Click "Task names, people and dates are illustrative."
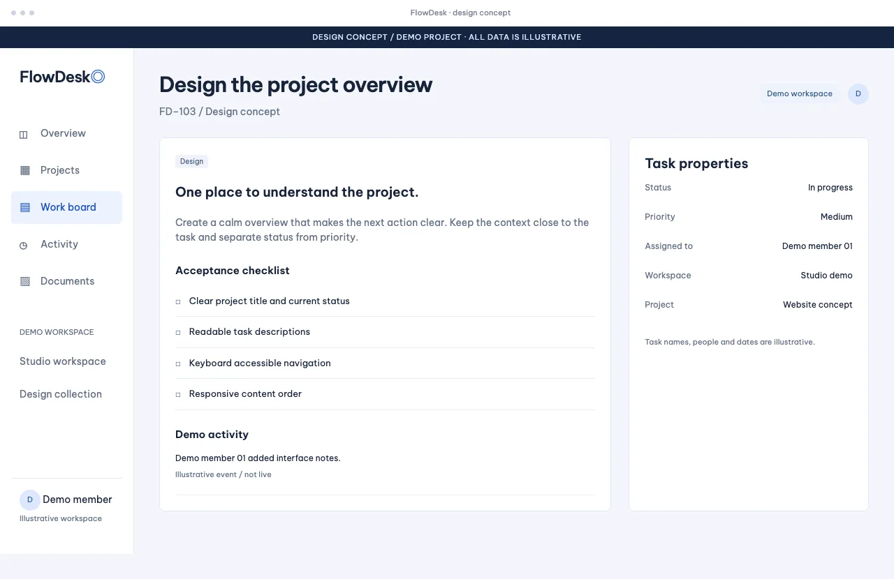Image resolution: width=894 pixels, height=579 pixels. (730, 342)
